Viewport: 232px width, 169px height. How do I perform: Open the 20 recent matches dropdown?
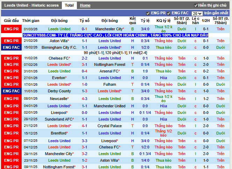pyautogui.click(x=197, y=14)
